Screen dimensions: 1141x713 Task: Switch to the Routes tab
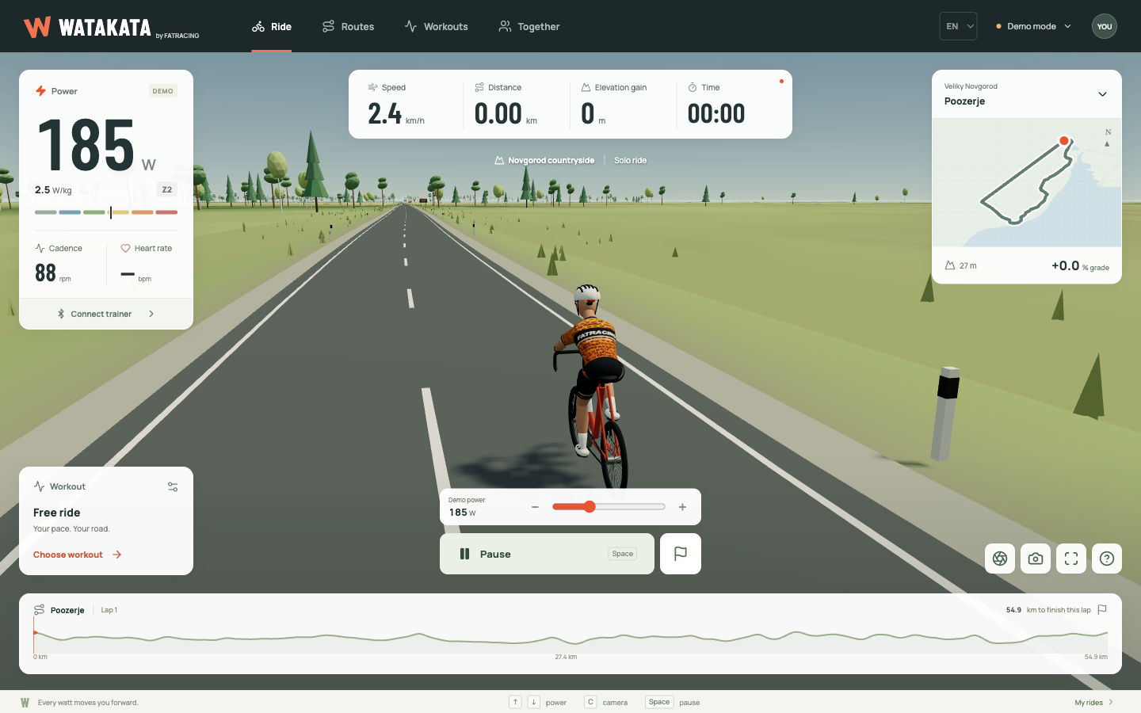point(348,26)
